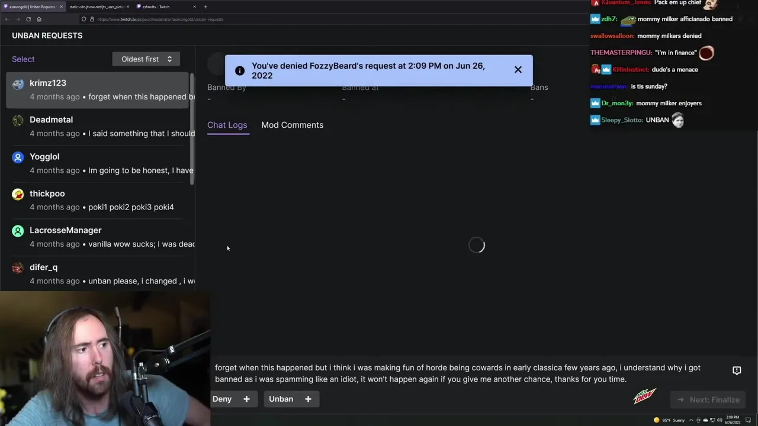The image size is (758, 426).
Task: Click the UNBAN REQUESTS heading
Action: point(47,35)
